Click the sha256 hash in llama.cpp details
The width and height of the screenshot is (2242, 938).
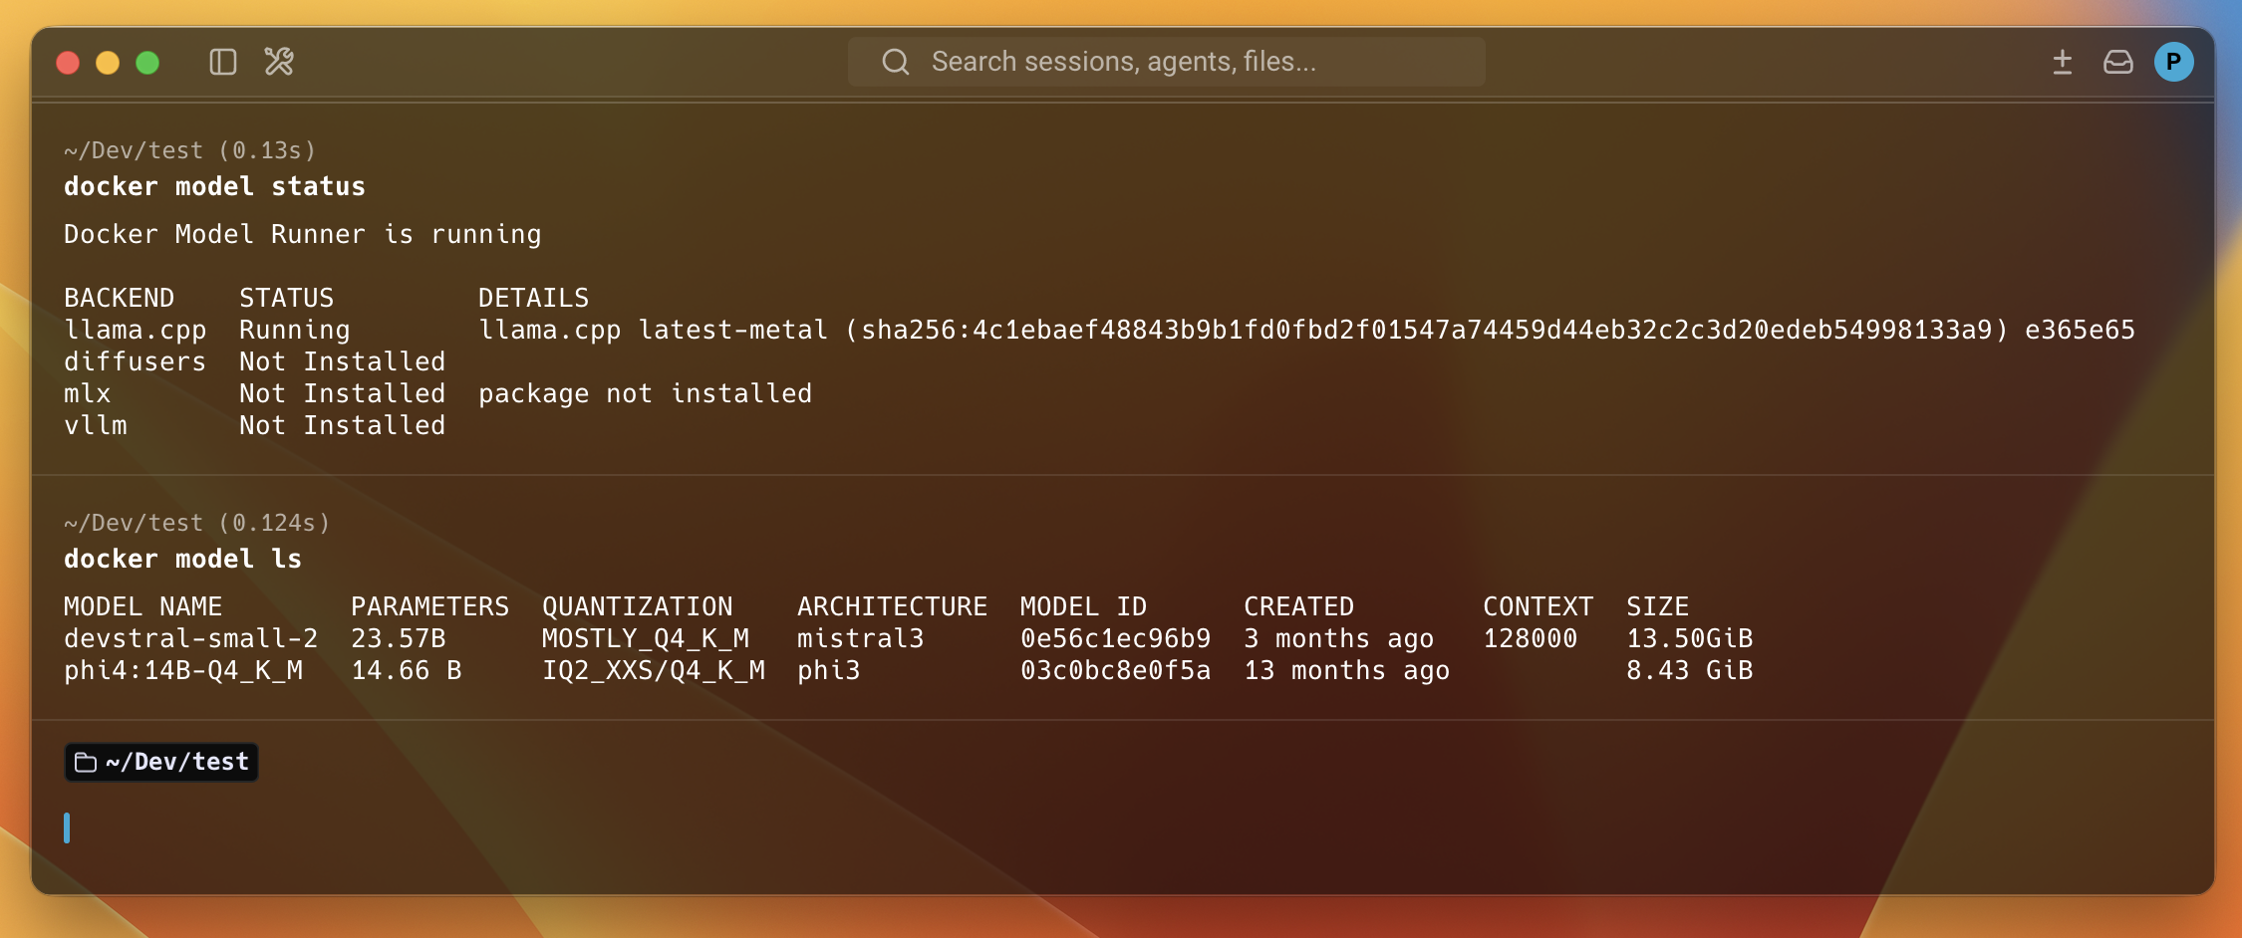click(1427, 331)
